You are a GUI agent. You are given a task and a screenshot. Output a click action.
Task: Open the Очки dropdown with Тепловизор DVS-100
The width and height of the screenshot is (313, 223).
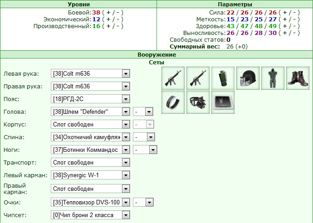coord(90,203)
